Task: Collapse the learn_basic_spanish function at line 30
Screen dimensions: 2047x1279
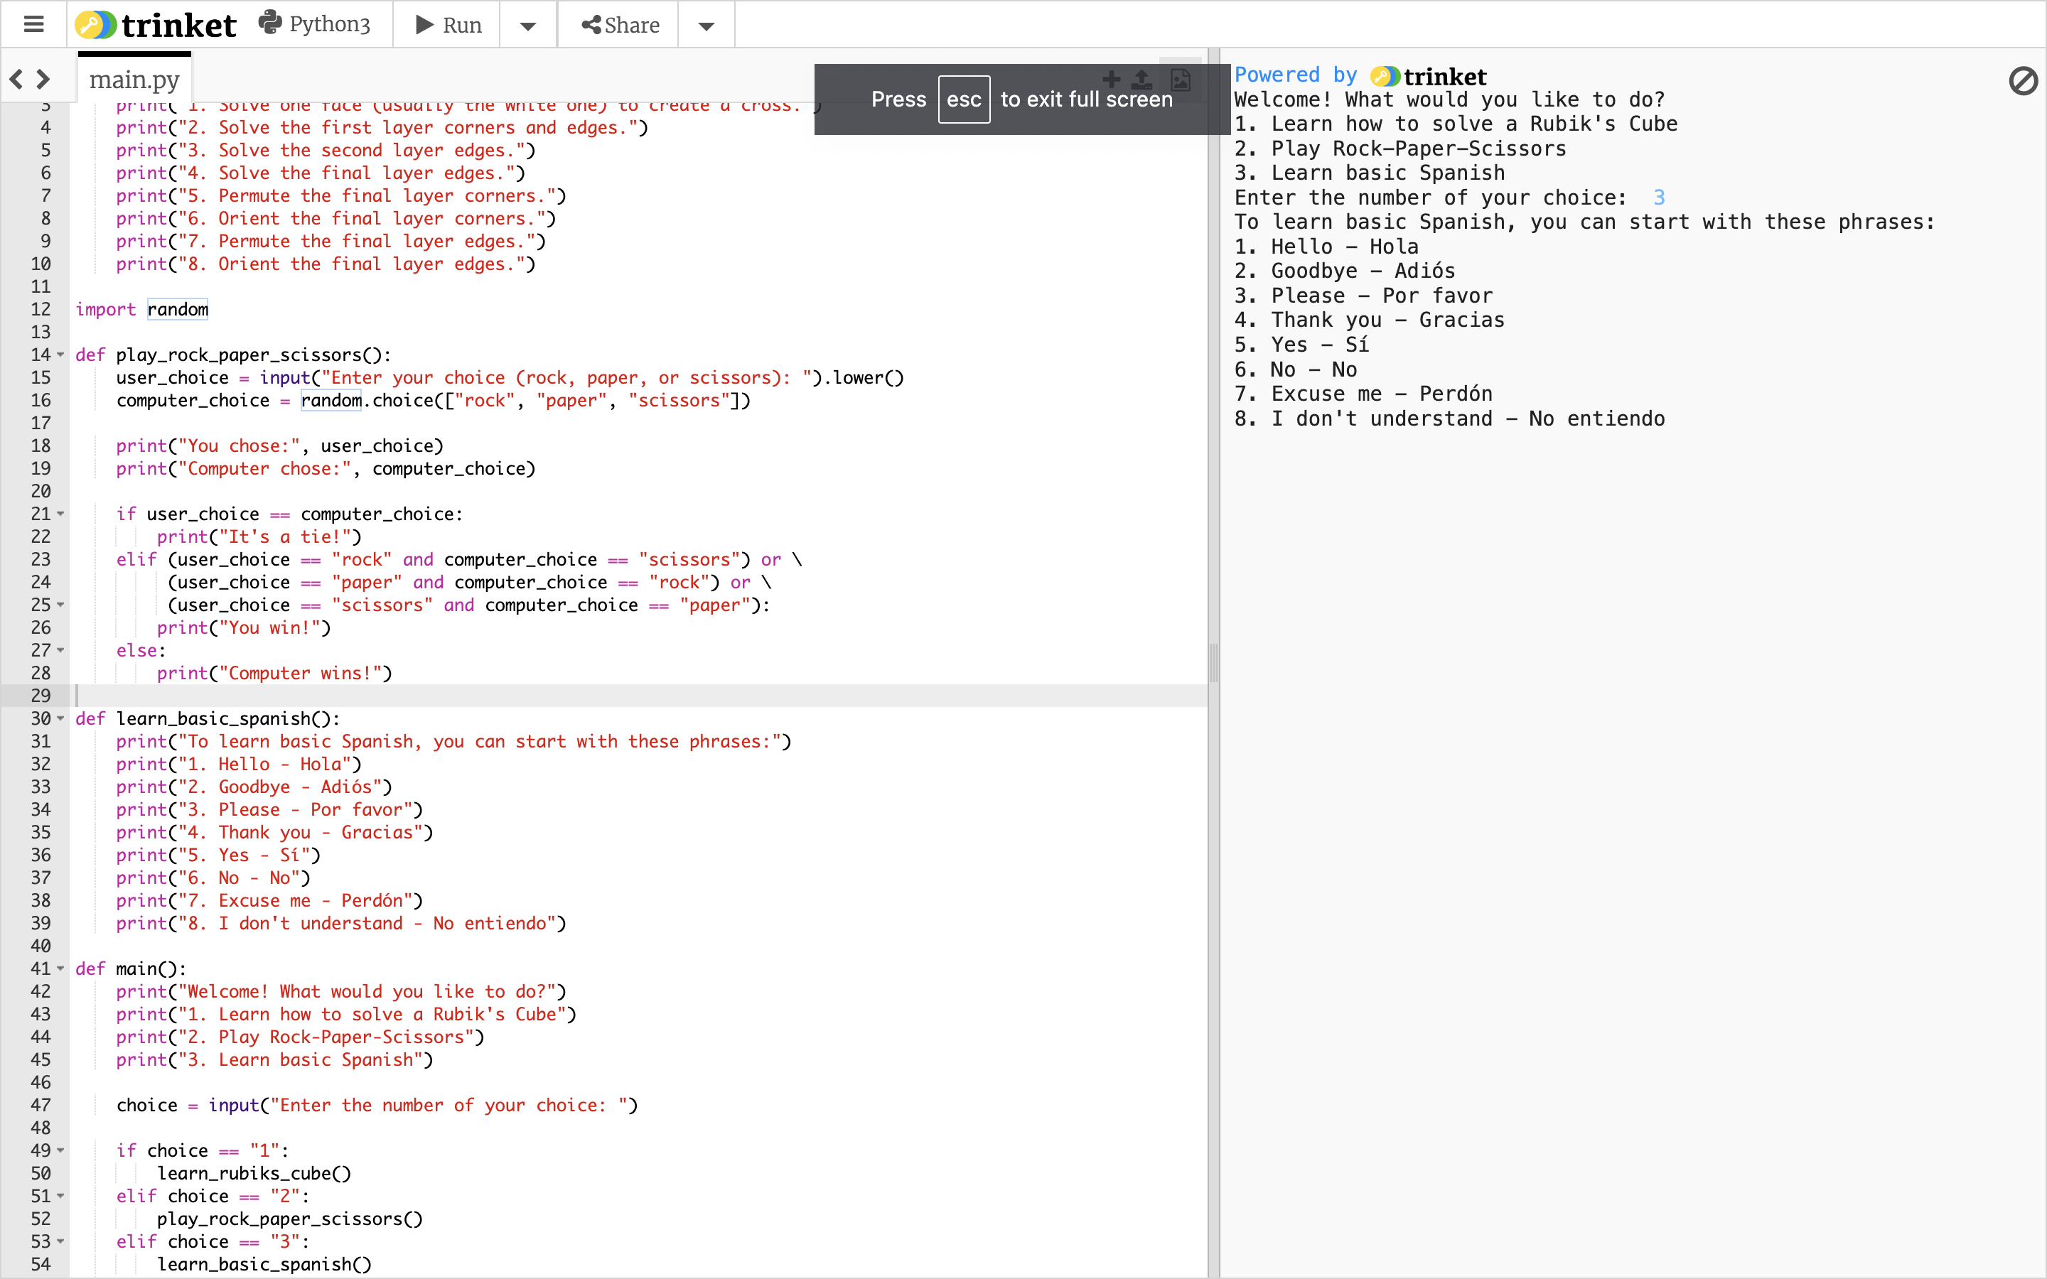Action: [61, 719]
